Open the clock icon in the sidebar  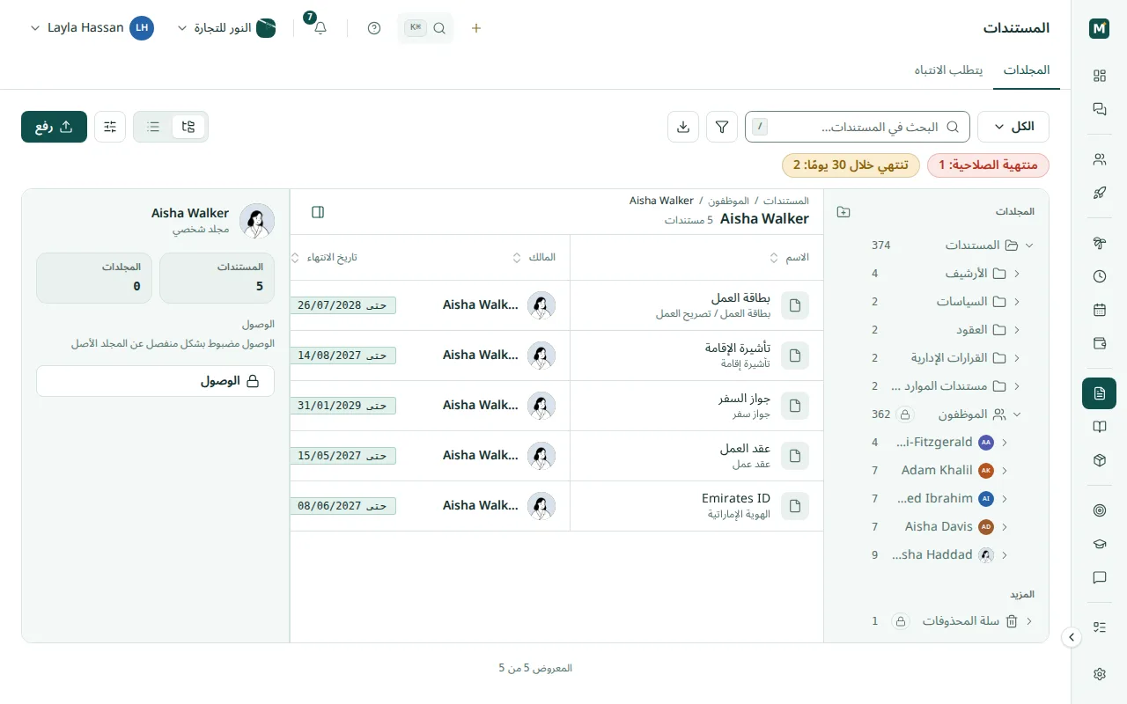1099,276
